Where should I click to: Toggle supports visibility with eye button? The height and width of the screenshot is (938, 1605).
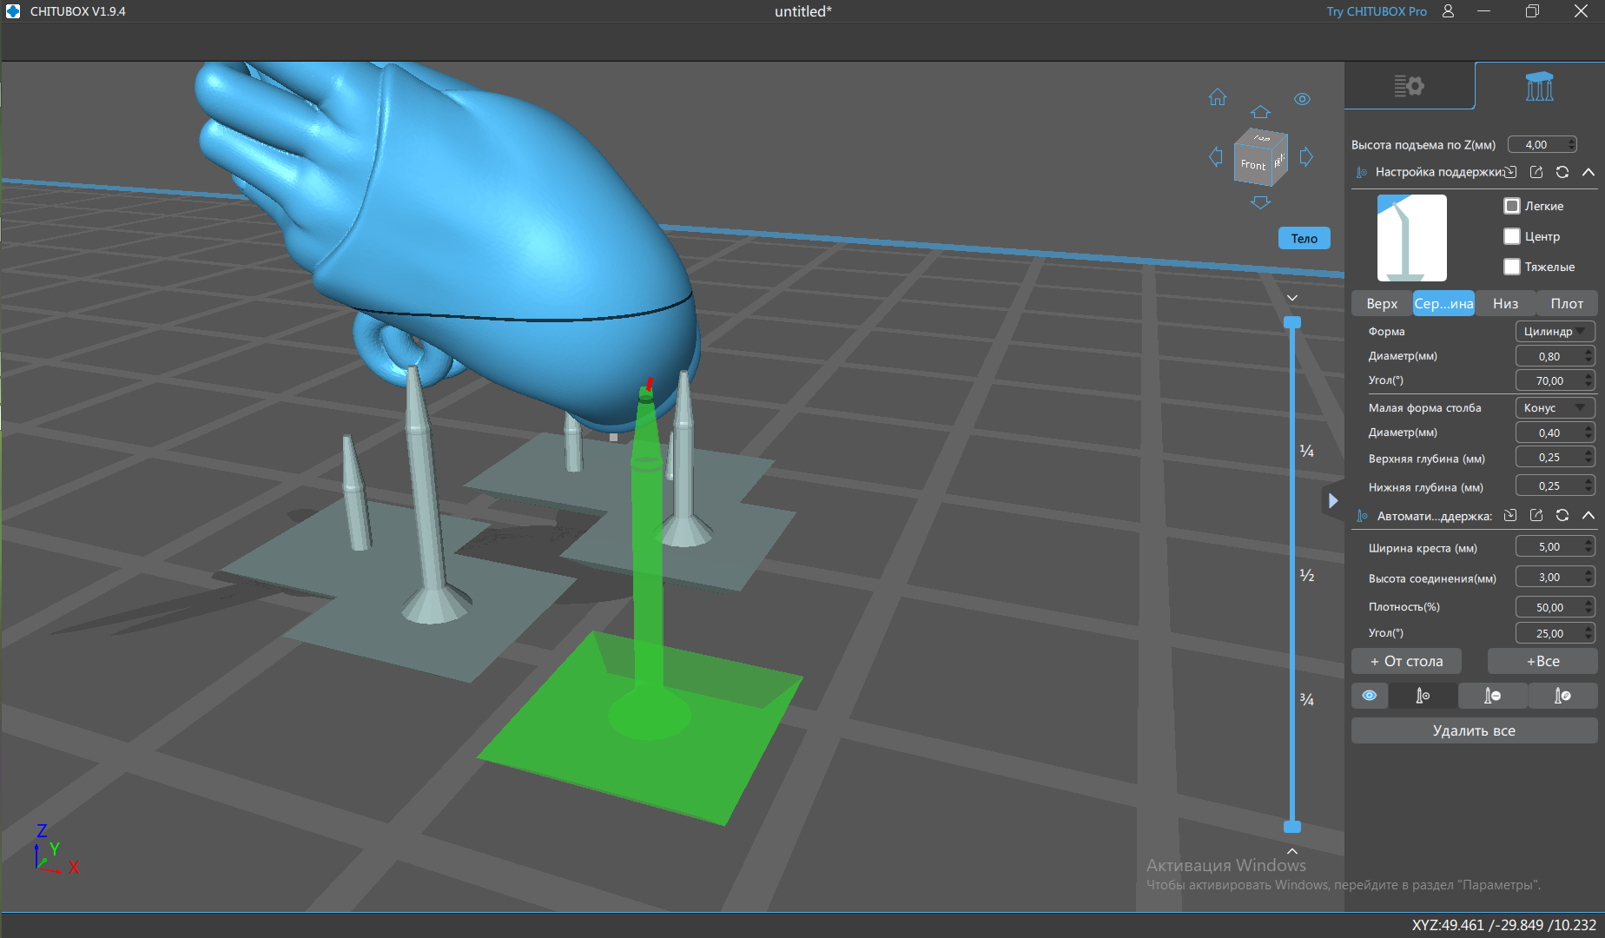tap(1370, 696)
